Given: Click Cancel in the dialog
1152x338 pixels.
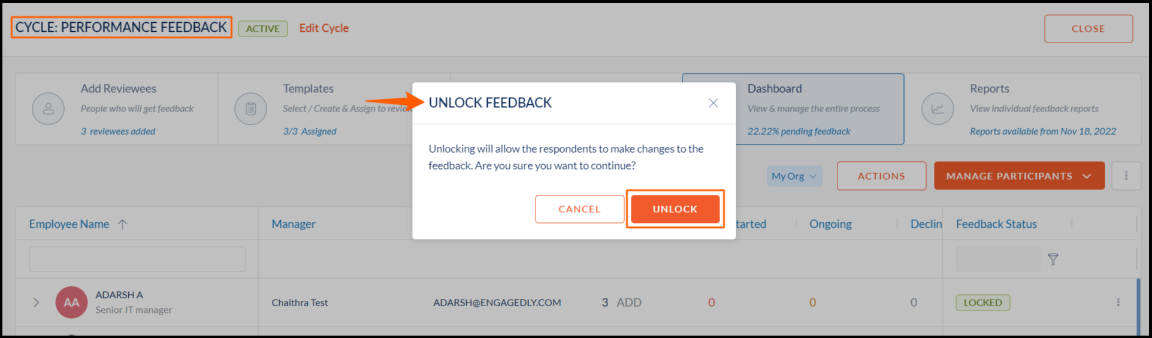Looking at the screenshot, I should [579, 209].
